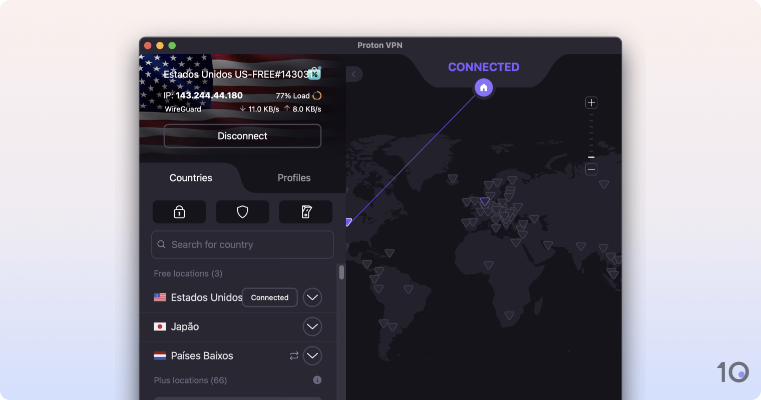
Task: Zoom out using the minus icon
Action: (x=591, y=169)
